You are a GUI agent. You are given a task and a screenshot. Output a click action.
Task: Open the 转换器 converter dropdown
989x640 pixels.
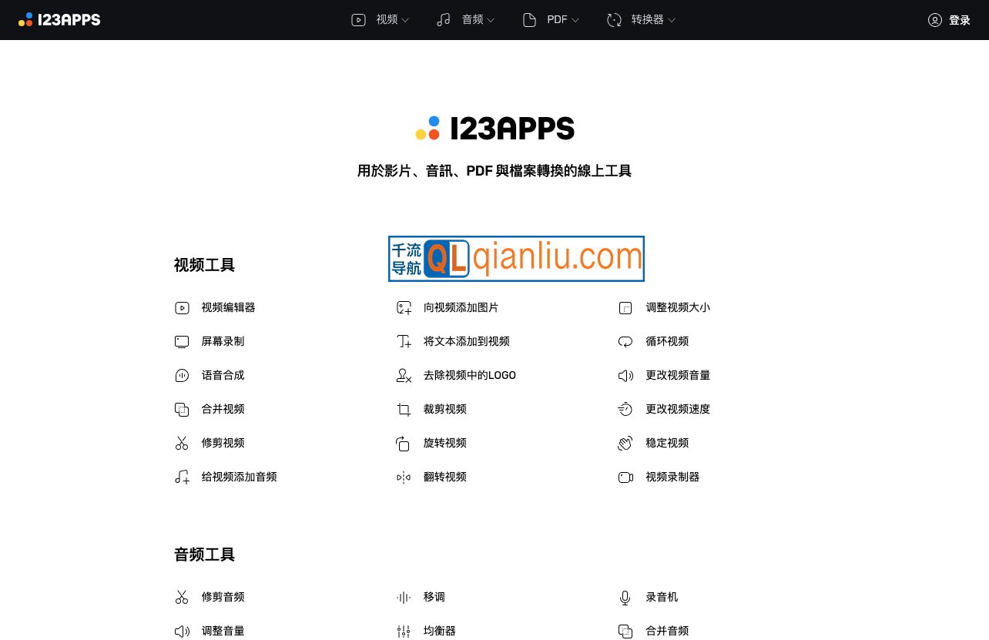[x=641, y=19]
